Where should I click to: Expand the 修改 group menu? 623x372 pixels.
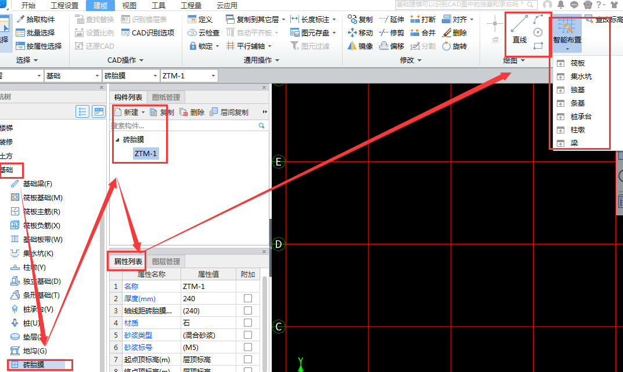(x=411, y=60)
